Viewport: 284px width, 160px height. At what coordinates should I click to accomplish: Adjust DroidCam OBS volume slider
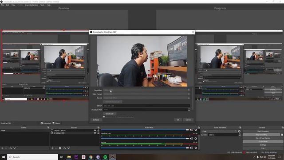(145, 139)
